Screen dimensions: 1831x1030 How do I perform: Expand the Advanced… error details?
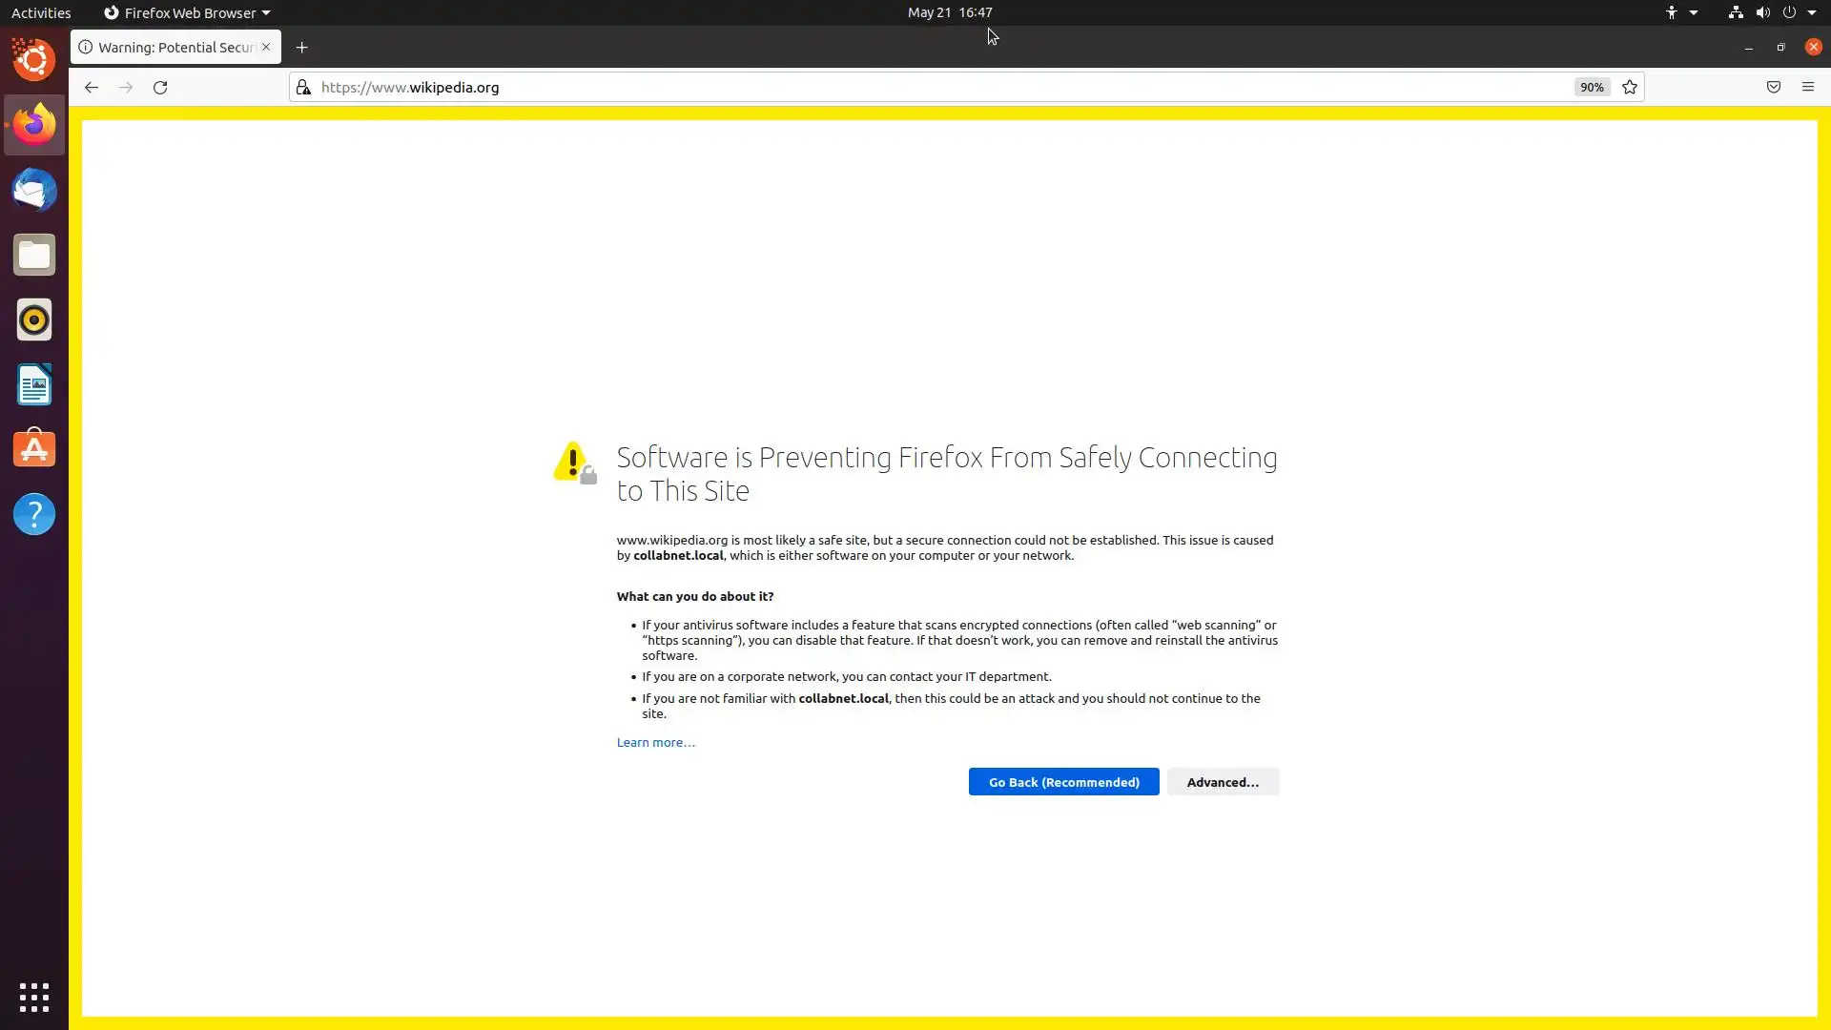(x=1223, y=782)
